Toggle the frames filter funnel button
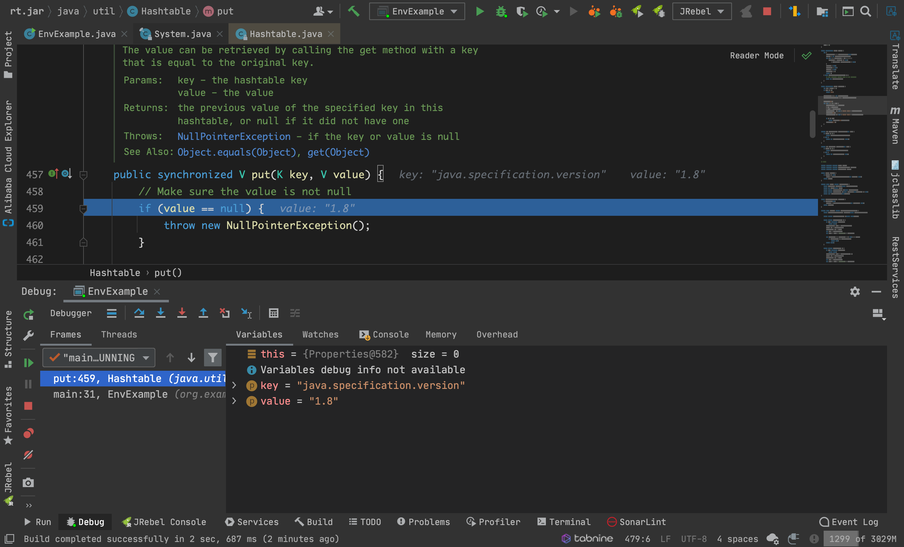Viewport: 904px width, 547px height. (213, 358)
